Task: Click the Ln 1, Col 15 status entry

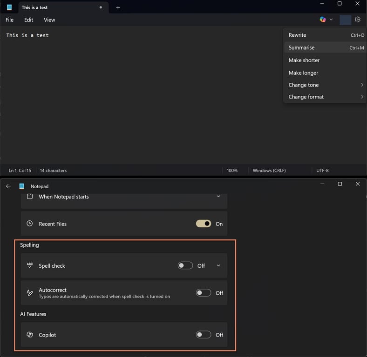Action: pos(20,171)
